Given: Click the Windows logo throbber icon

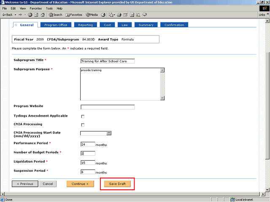Looking at the screenshot, I should tap(265, 8).
